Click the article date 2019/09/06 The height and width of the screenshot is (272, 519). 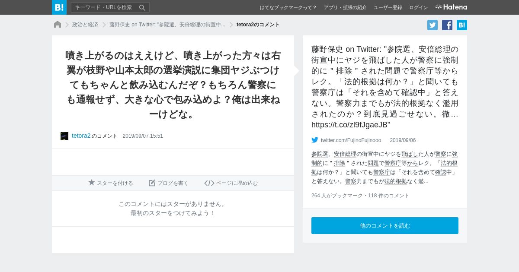pyautogui.click(x=403, y=140)
